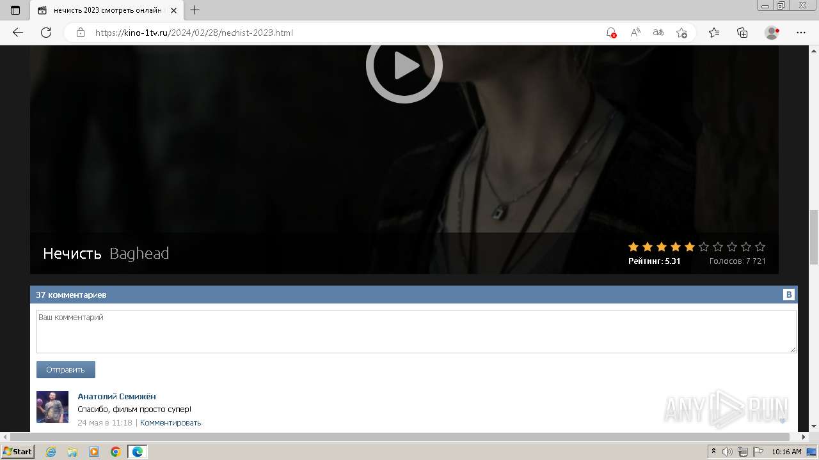Click Microsoft Edge taskbar icon
Image resolution: width=819 pixels, height=460 pixels.
pos(138,452)
